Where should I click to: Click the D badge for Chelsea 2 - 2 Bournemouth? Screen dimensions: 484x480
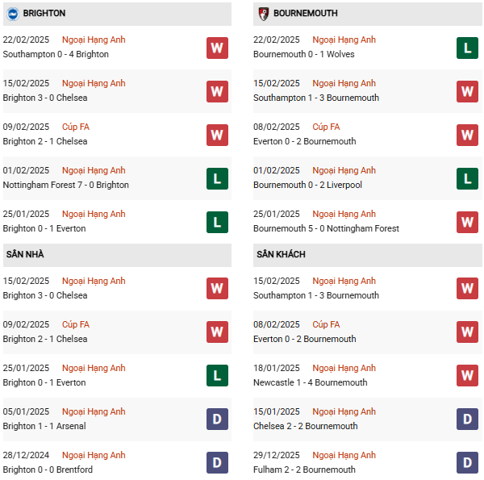coord(467,419)
